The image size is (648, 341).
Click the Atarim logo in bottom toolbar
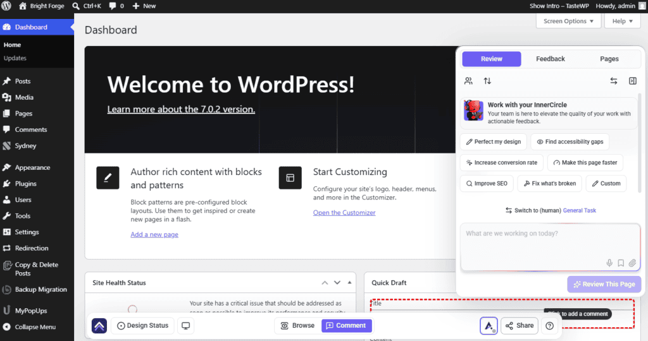click(x=99, y=326)
